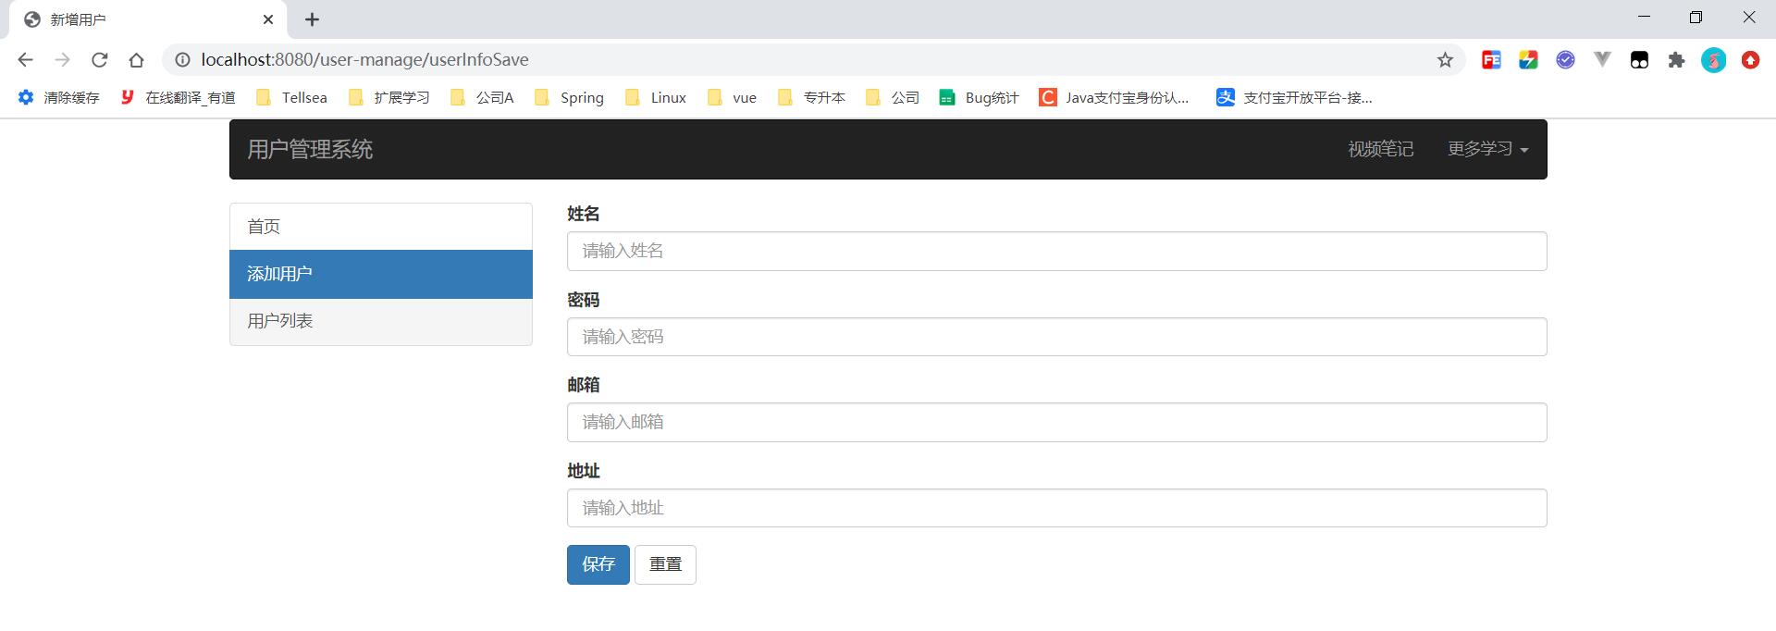
Task: Select 首页 in the sidebar
Action: [x=381, y=227]
